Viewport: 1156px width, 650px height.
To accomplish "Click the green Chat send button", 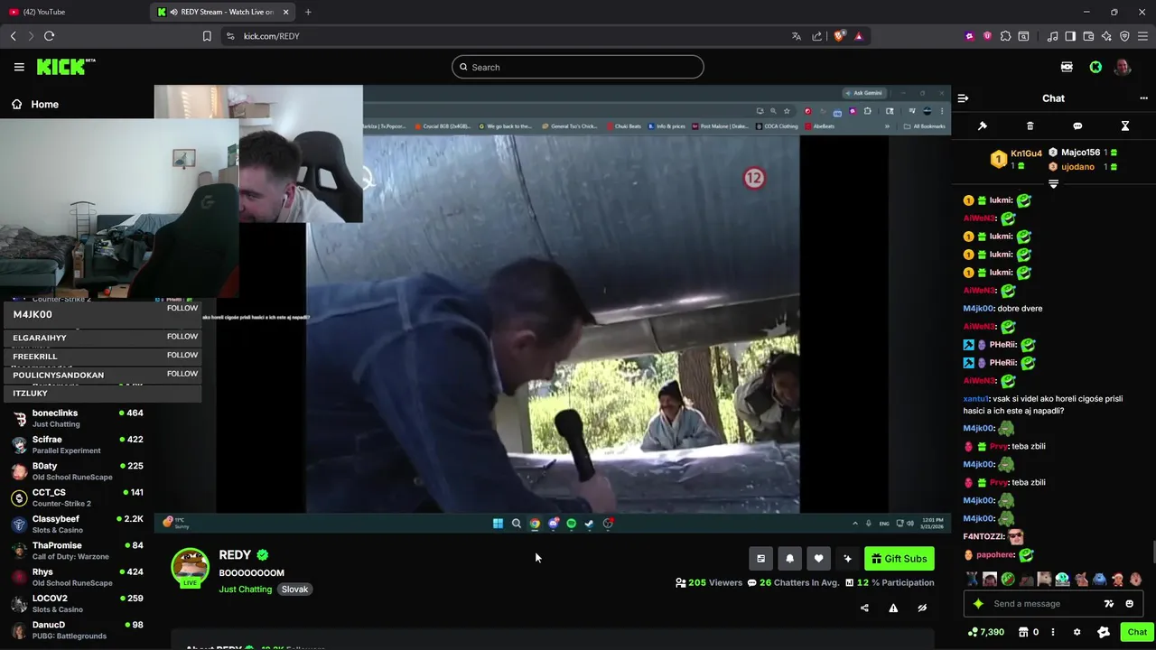I will pyautogui.click(x=1137, y=632).
